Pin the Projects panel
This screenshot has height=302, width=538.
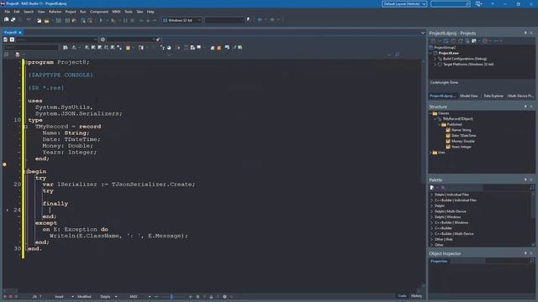[525, 33]
